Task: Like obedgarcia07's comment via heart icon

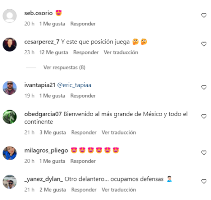Action: tap(204, 116)
